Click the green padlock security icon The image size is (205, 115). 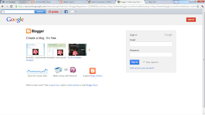click(x=16, y=6)
